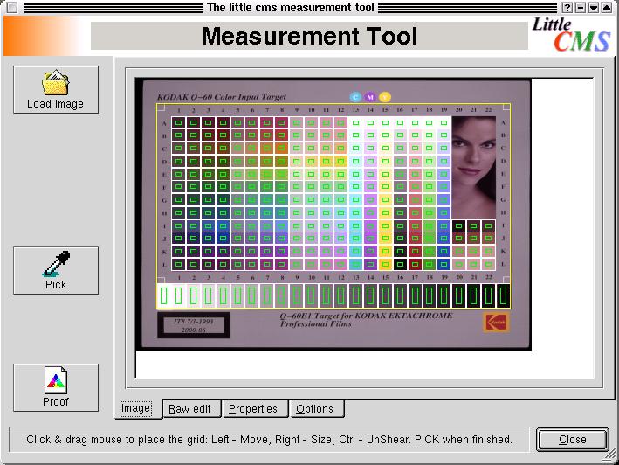Click the Load image folder icon

56,83
